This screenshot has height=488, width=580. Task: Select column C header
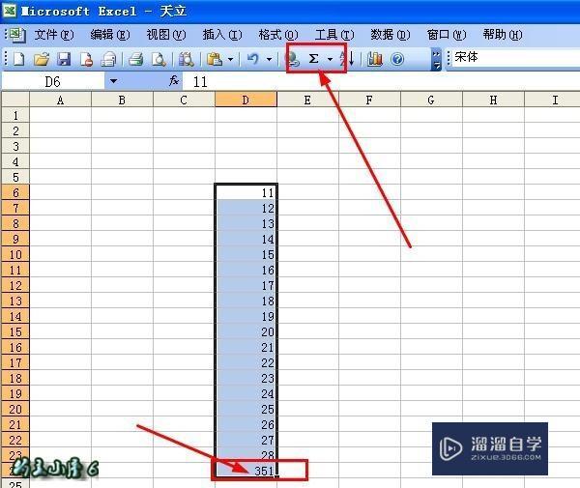(x=184, y=100)
